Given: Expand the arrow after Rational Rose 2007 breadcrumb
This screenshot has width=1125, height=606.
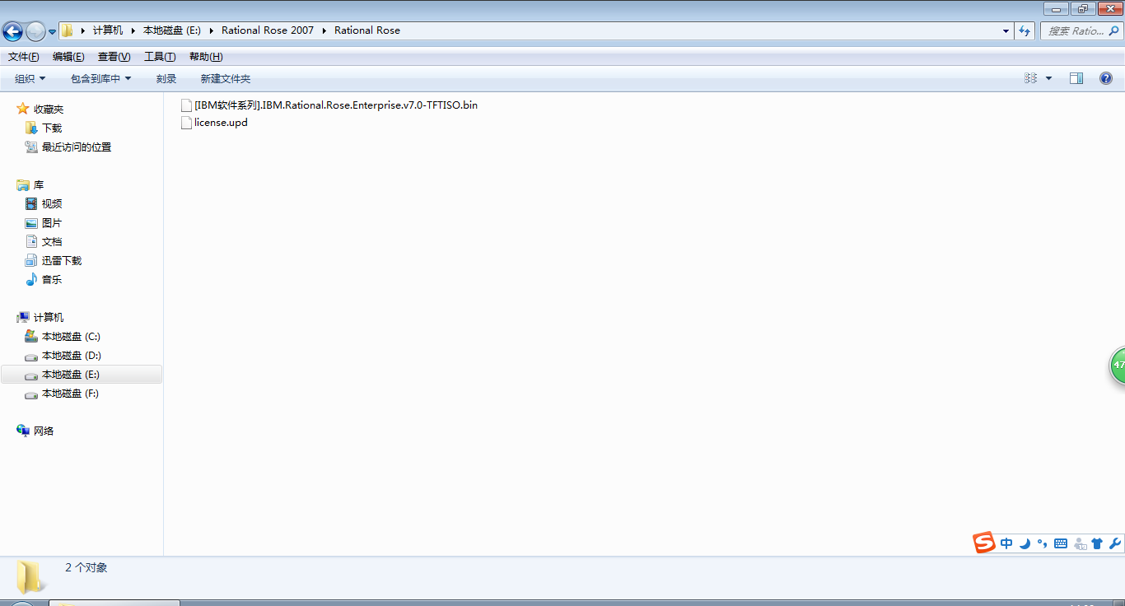Looking at the screenshot, I should [x=324, y=30].
